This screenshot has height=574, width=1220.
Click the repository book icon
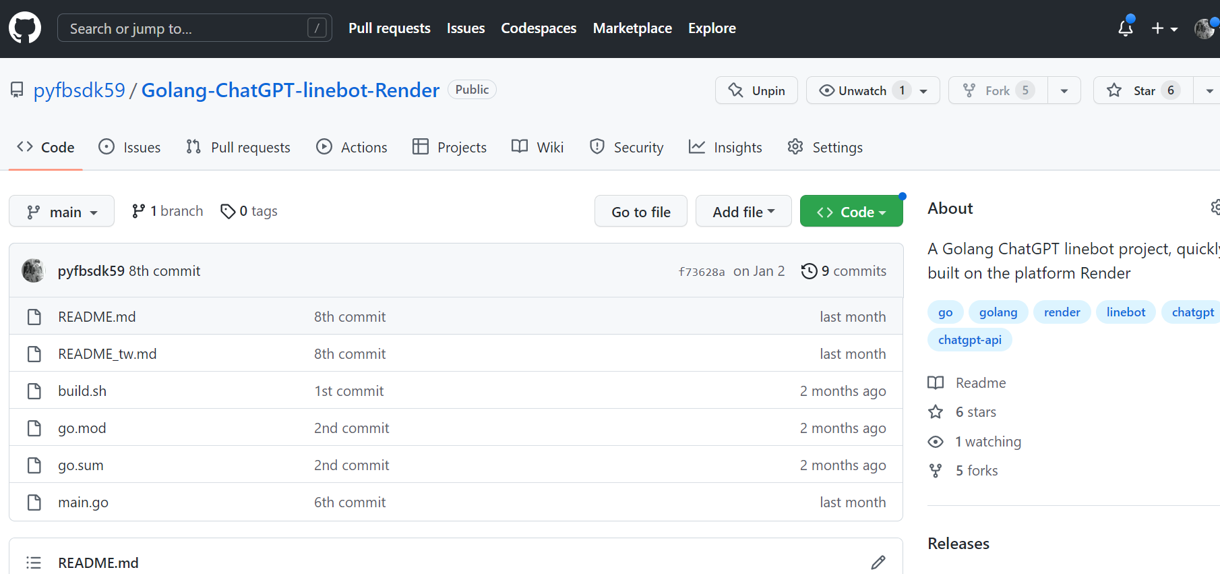tap(17, 90)
